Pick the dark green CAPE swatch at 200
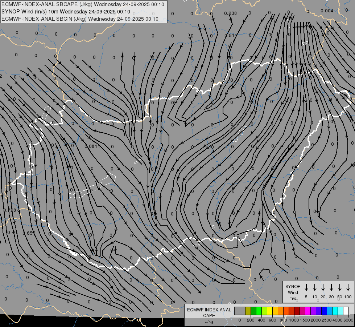Image resolution: width=355 pixels, height=327 pixels. click(253, 311)
